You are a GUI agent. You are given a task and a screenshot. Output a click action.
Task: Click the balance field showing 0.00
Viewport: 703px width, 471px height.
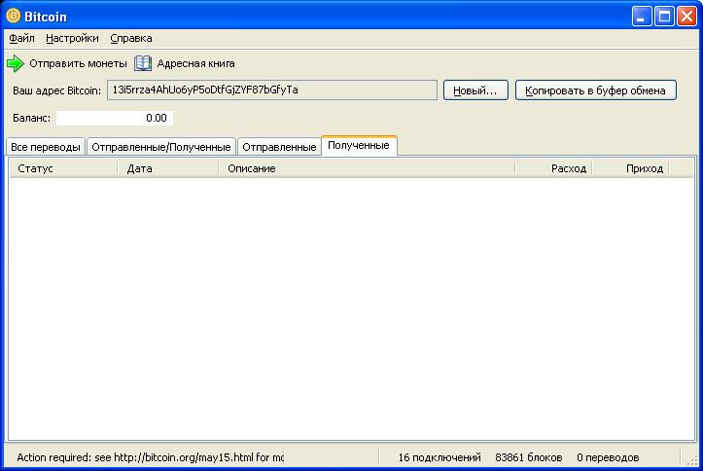click(x=115, y=118)
